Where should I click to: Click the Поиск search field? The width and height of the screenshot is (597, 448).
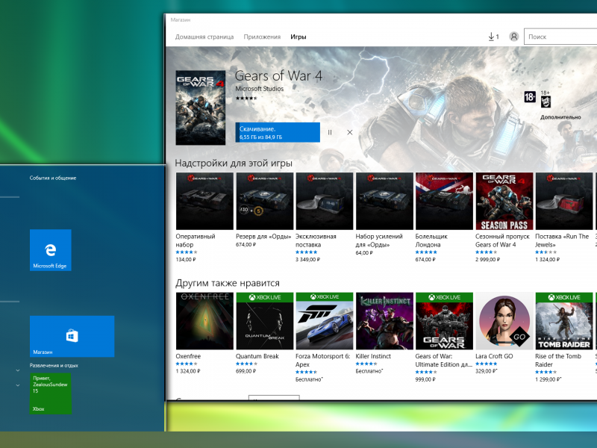tap(560, 37)
